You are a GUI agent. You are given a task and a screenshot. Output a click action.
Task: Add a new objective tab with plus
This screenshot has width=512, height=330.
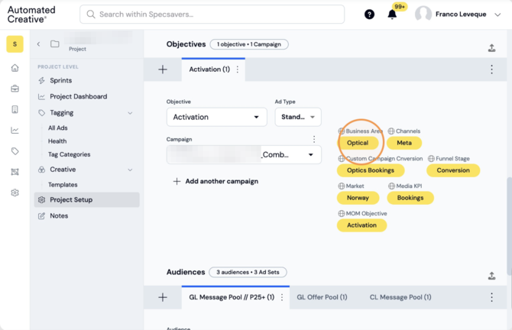163,70
